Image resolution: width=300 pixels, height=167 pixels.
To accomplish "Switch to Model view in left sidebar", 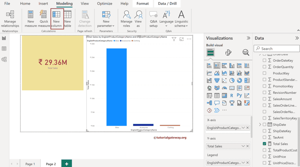I will (4, 59).
